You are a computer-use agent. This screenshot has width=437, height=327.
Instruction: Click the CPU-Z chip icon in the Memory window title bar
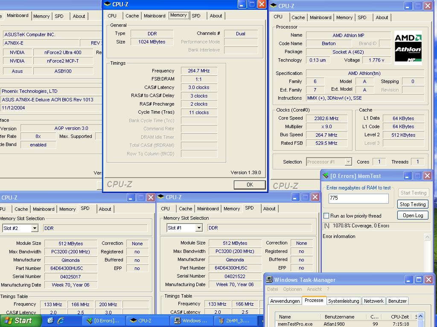107,4
